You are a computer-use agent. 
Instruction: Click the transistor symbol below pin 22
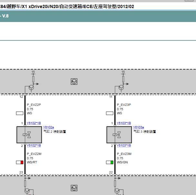point(117,191)
